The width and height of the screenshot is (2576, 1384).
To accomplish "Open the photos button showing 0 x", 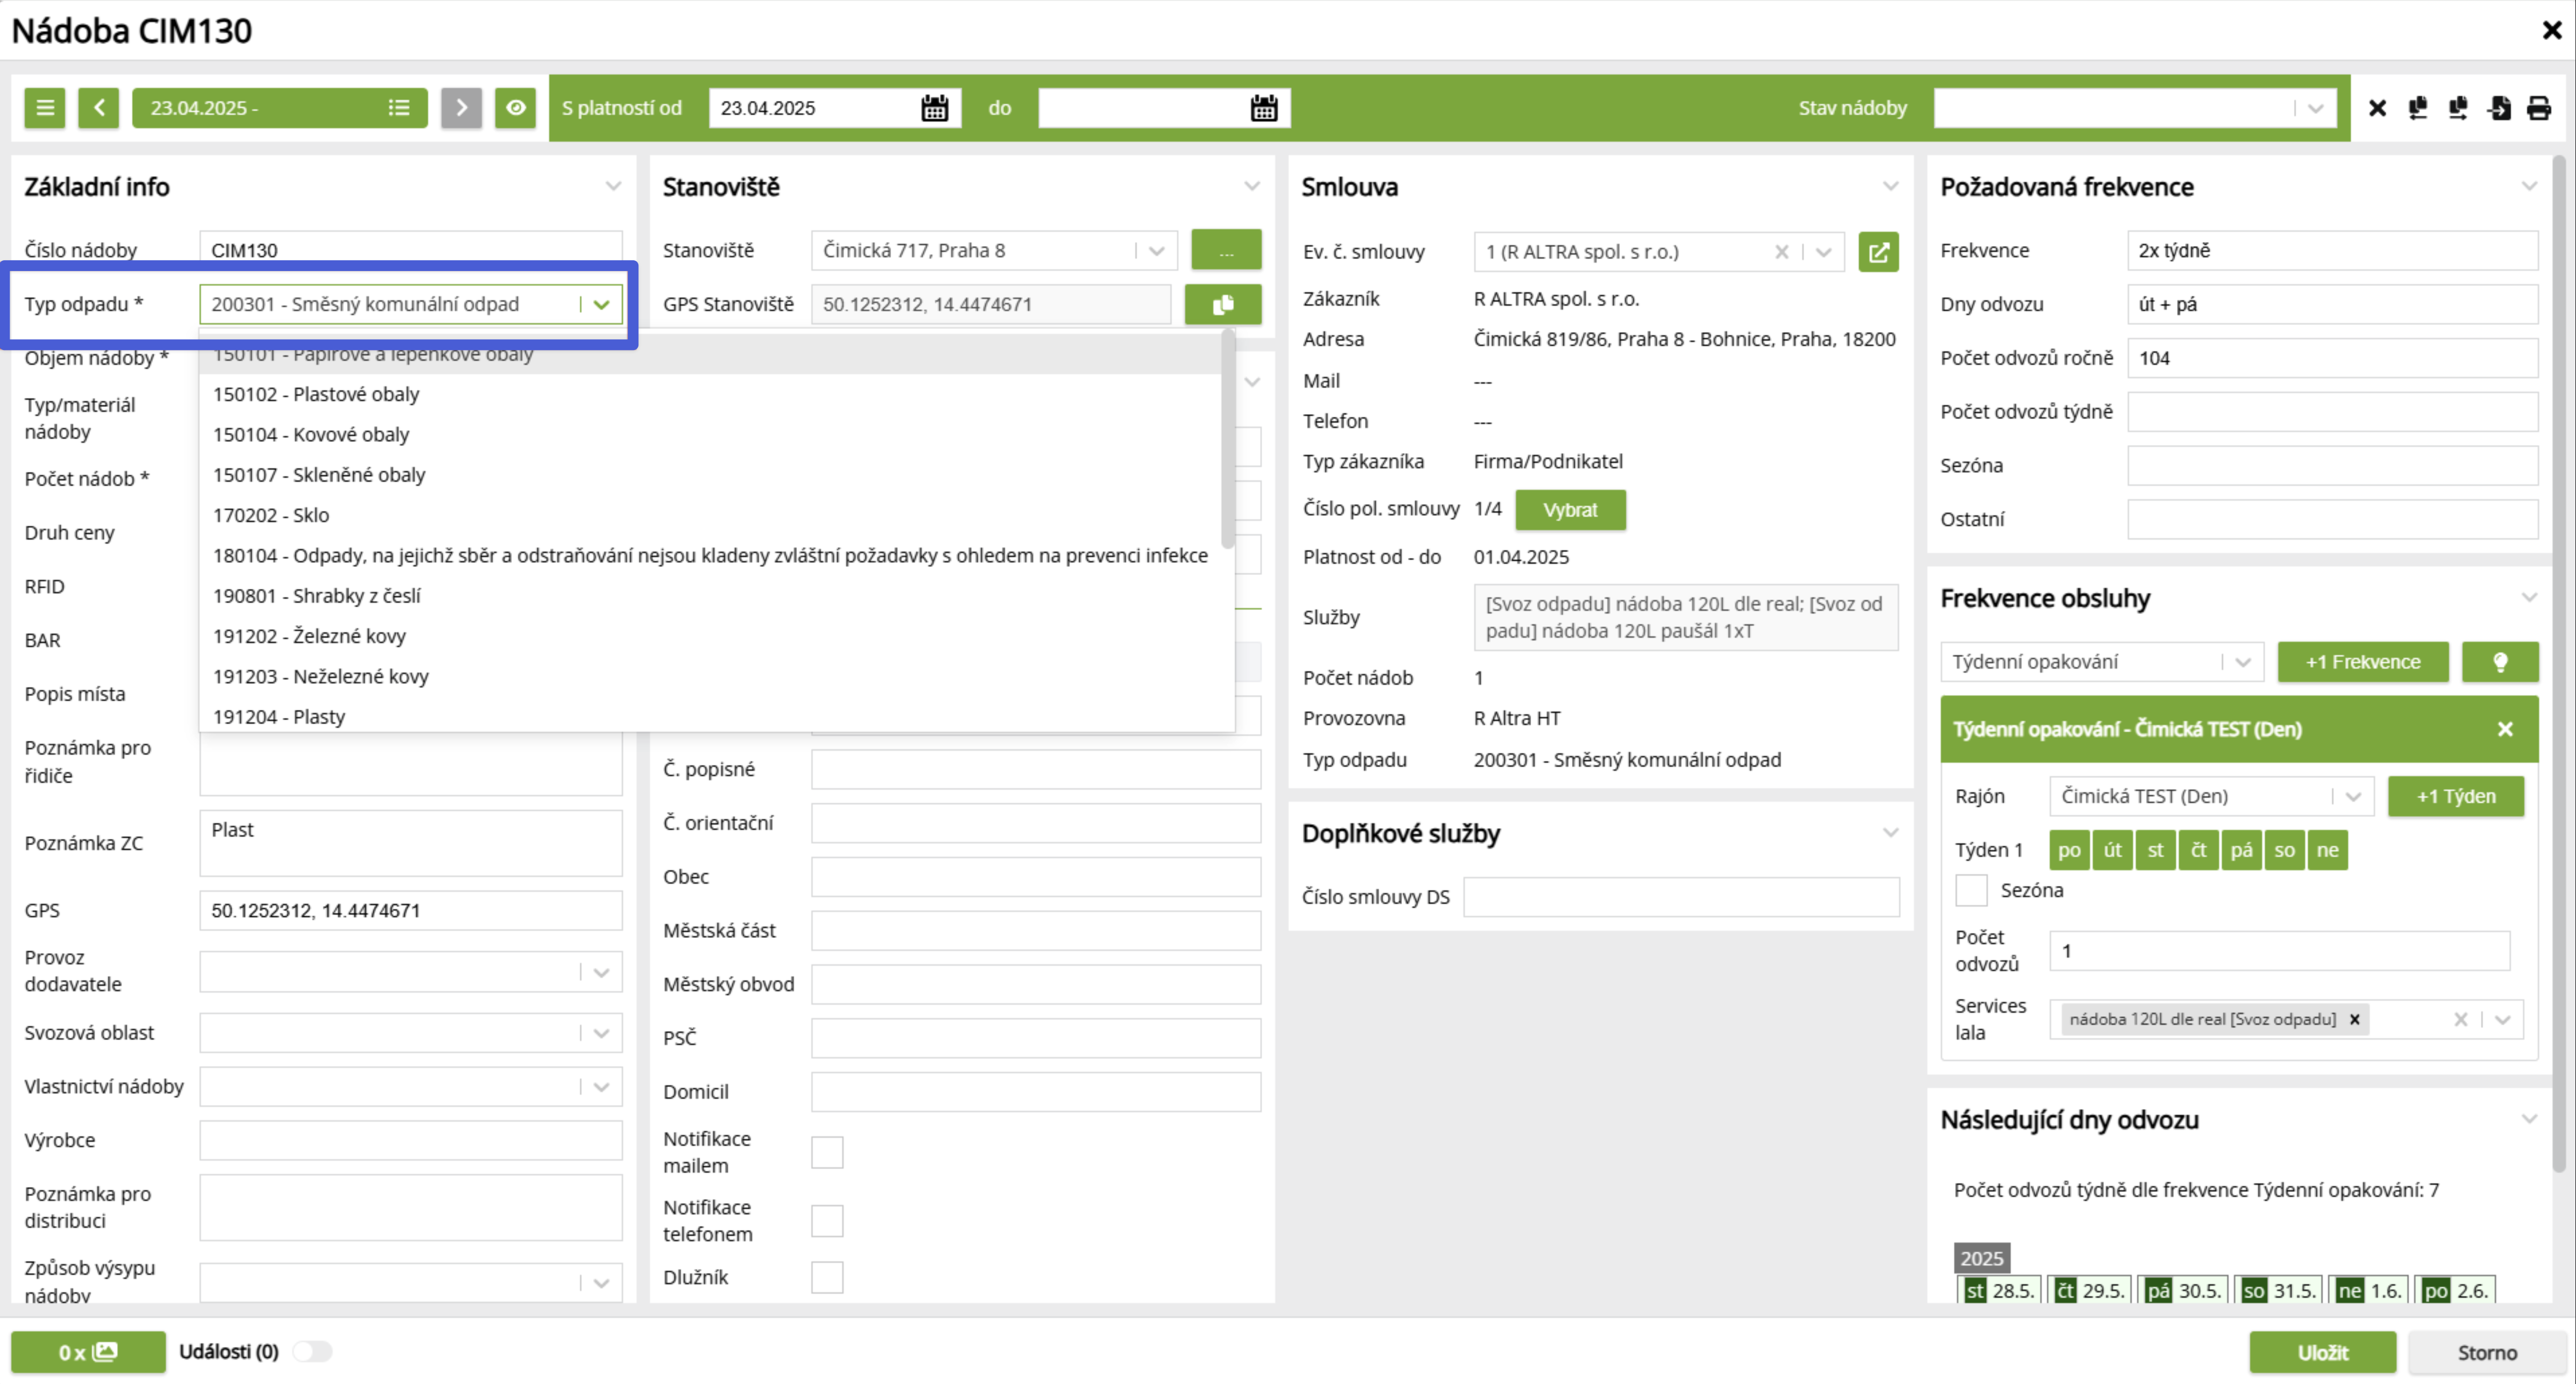I will pos(88,1352).
